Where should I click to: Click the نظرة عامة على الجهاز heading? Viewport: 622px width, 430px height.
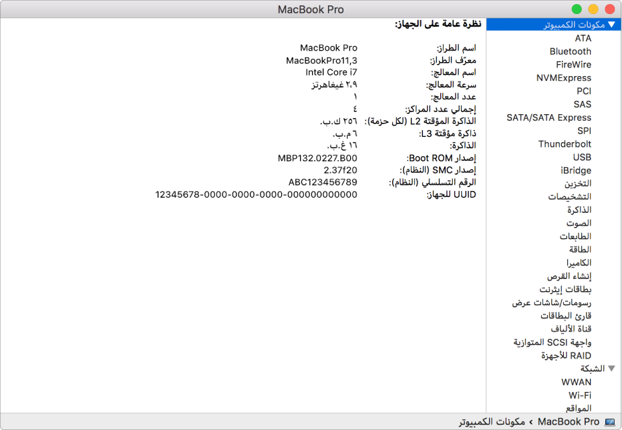coord(438,24)
